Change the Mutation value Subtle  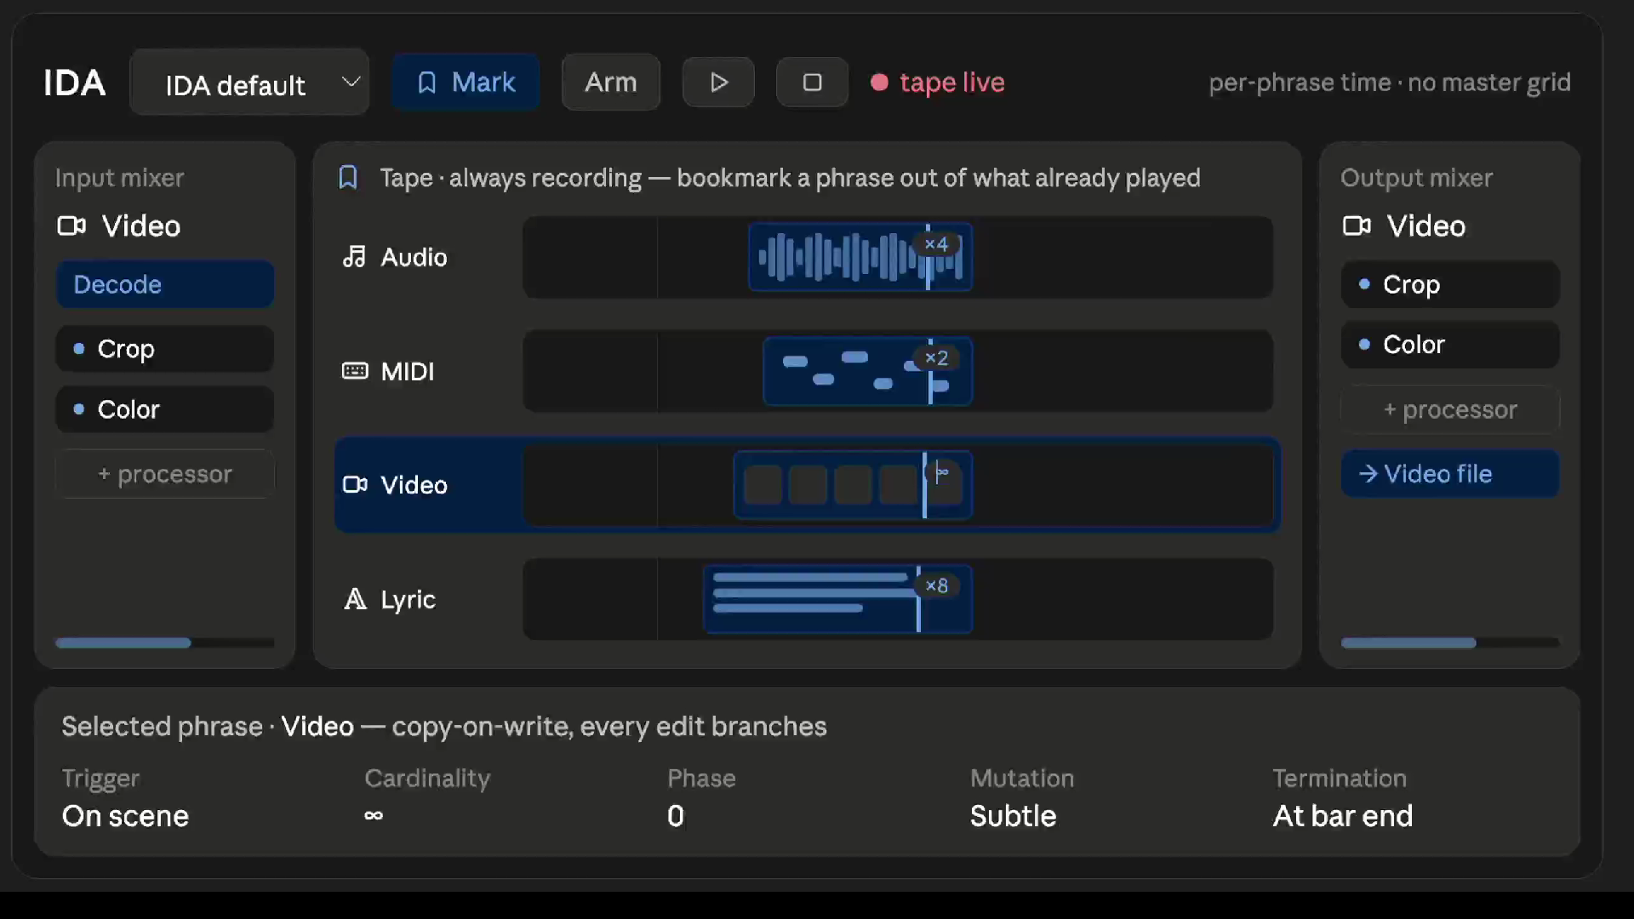coord(1013,816)
